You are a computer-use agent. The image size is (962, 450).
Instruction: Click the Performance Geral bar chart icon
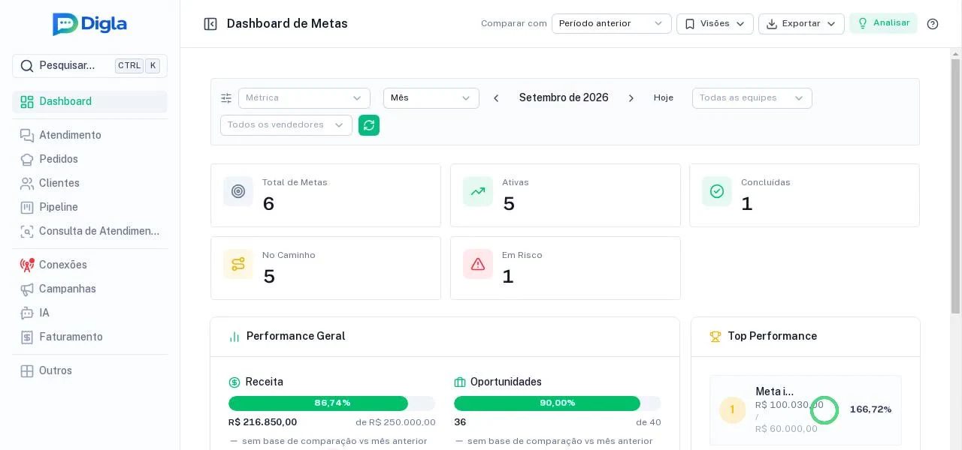(x=234, y=337)
